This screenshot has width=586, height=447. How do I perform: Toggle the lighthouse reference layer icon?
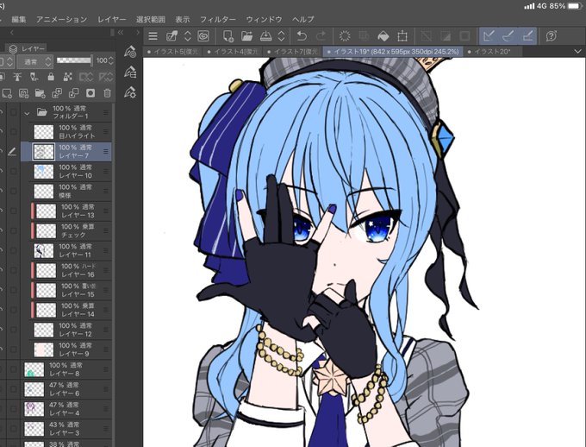[17, 77]
